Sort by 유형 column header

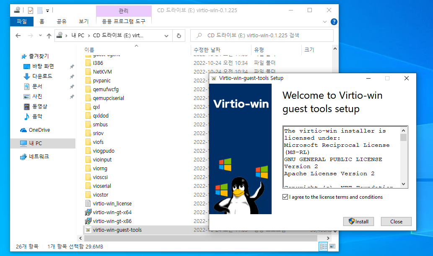pyautogui.click(x=259, y=50)
